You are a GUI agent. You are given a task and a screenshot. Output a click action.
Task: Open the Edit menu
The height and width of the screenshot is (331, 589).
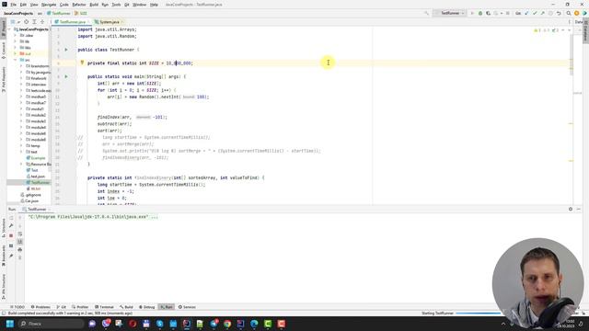(x=23, y=5)
